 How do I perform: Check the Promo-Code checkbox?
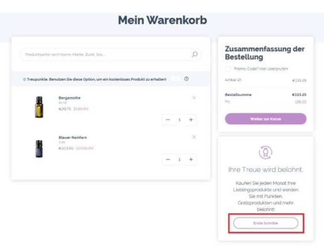(x=228, y=69)
